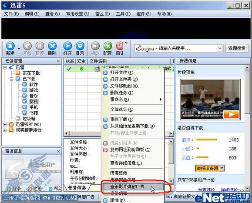Click the 雷计 red toolbar icon
Screen dimensions: 252x203
point(120,46)
